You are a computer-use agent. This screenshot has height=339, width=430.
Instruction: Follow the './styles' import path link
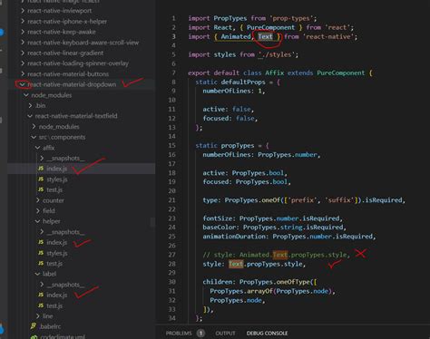276,54
